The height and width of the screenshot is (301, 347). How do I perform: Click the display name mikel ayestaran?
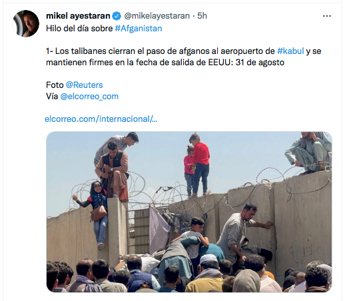coord(78,16)
